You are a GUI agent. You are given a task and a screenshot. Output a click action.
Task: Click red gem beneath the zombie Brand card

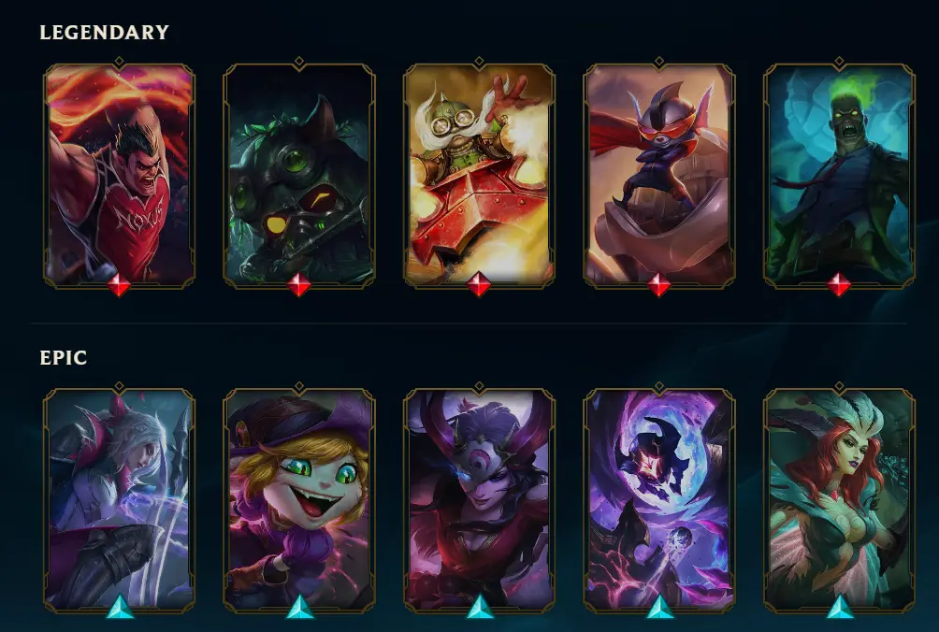click(839, 285)
